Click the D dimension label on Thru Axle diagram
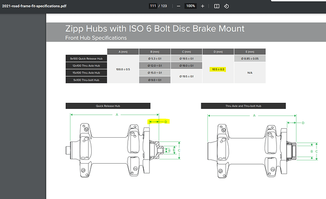 [x=303, y=123]
